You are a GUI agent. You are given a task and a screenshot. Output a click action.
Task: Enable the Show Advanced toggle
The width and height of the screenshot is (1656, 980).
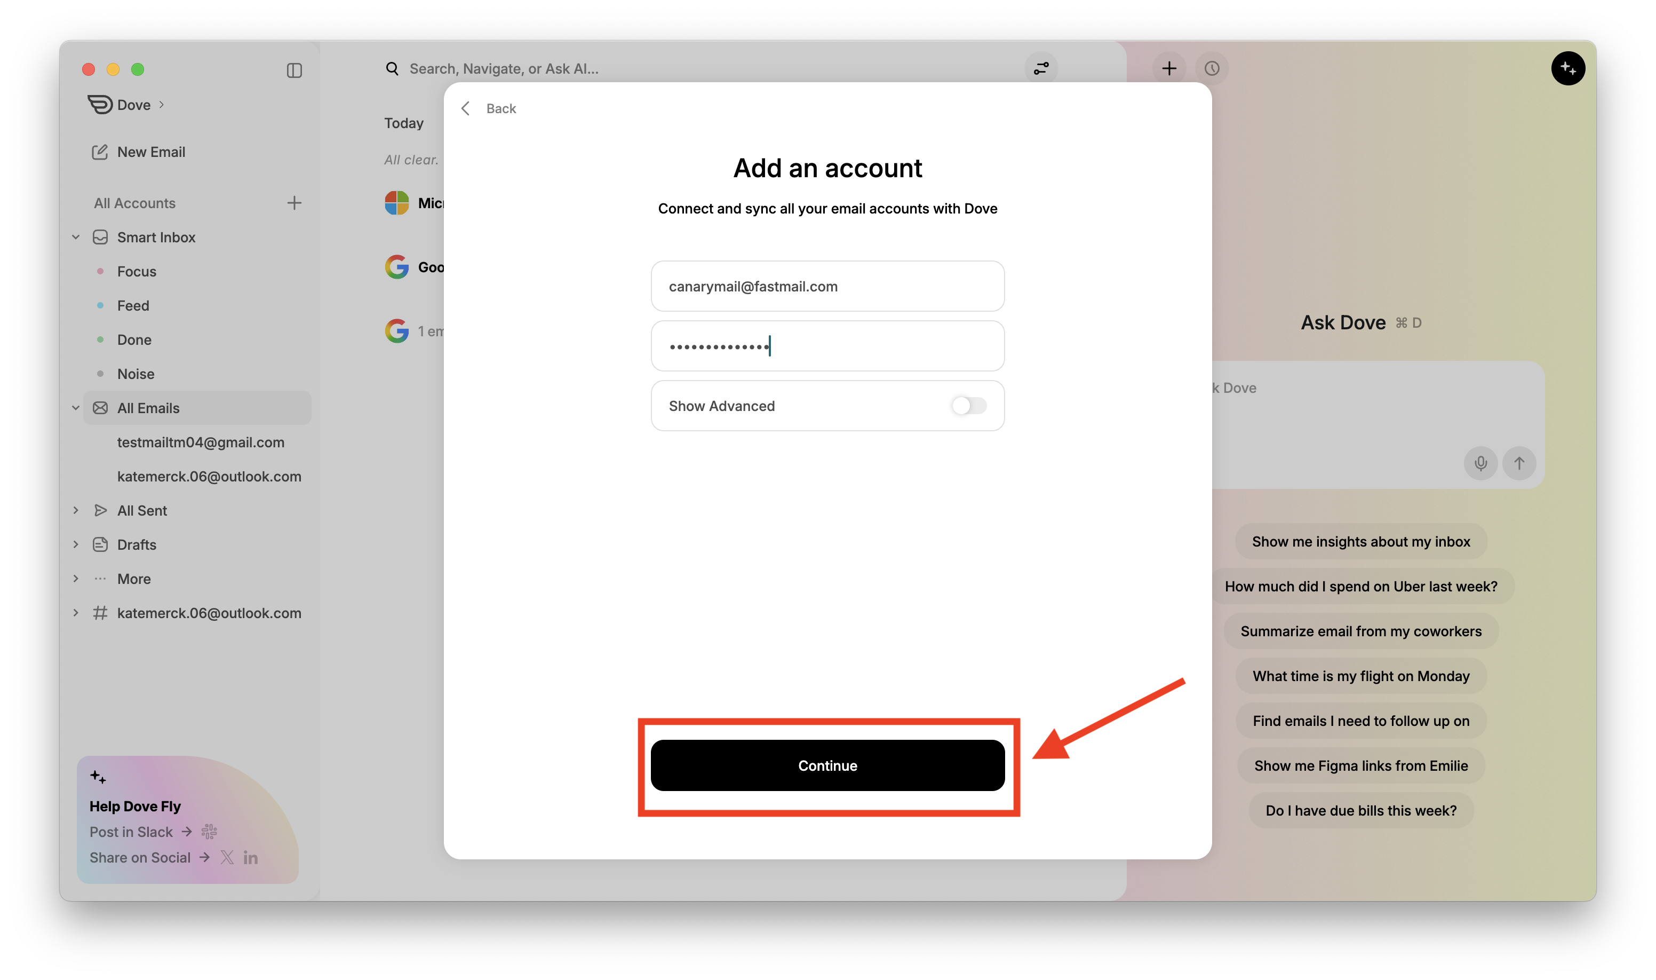[x=968, y=406]
